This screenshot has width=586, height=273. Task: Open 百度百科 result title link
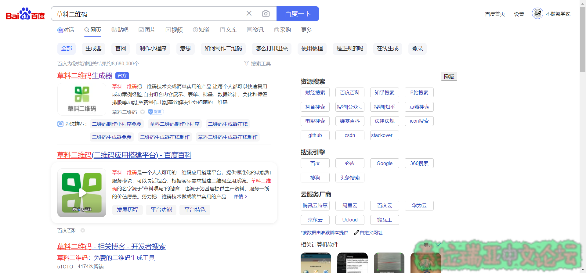[124, 155]
